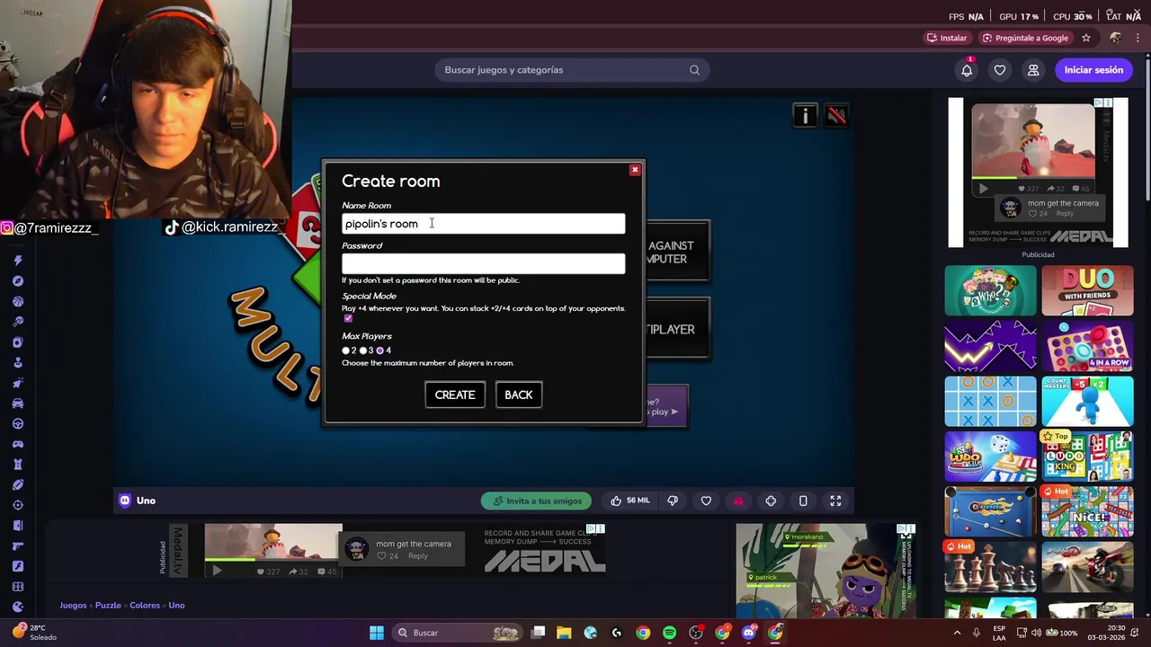Open friends icon in header
1151x647 pixels.
[x=1033, y=70]
